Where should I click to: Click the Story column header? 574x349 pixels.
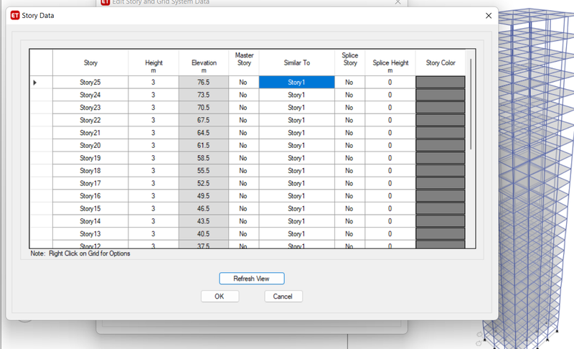[90, 62]
